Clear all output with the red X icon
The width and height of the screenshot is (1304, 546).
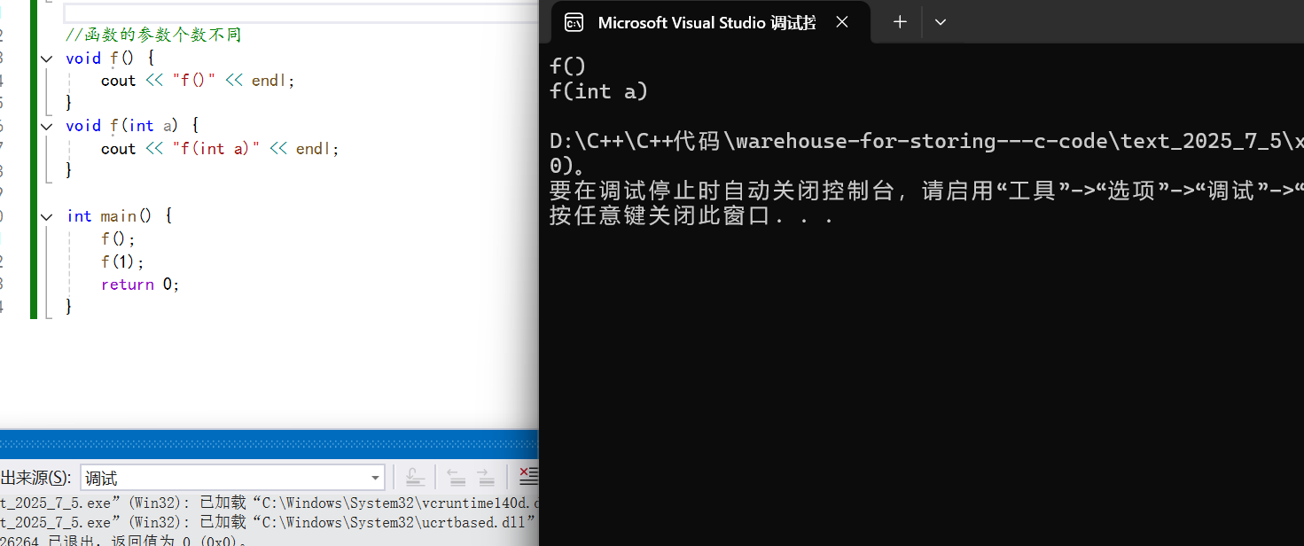coord(528,477)
